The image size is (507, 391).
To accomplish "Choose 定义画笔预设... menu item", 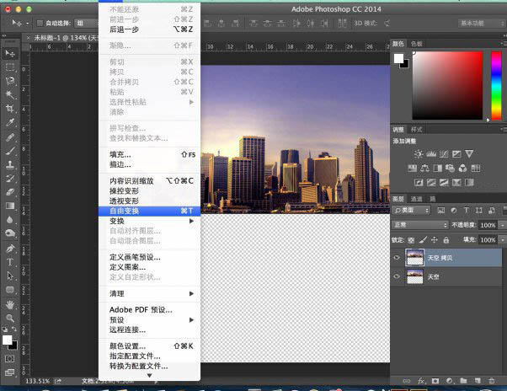I will [x=150, y=257].
